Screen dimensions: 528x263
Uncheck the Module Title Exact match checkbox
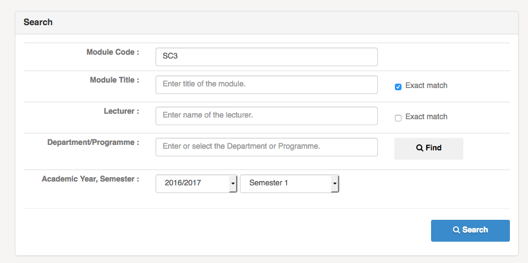(398, 87)
